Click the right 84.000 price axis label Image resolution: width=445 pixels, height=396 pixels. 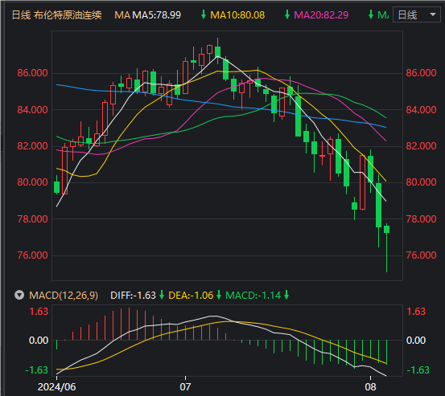click(x=421, y=109)
